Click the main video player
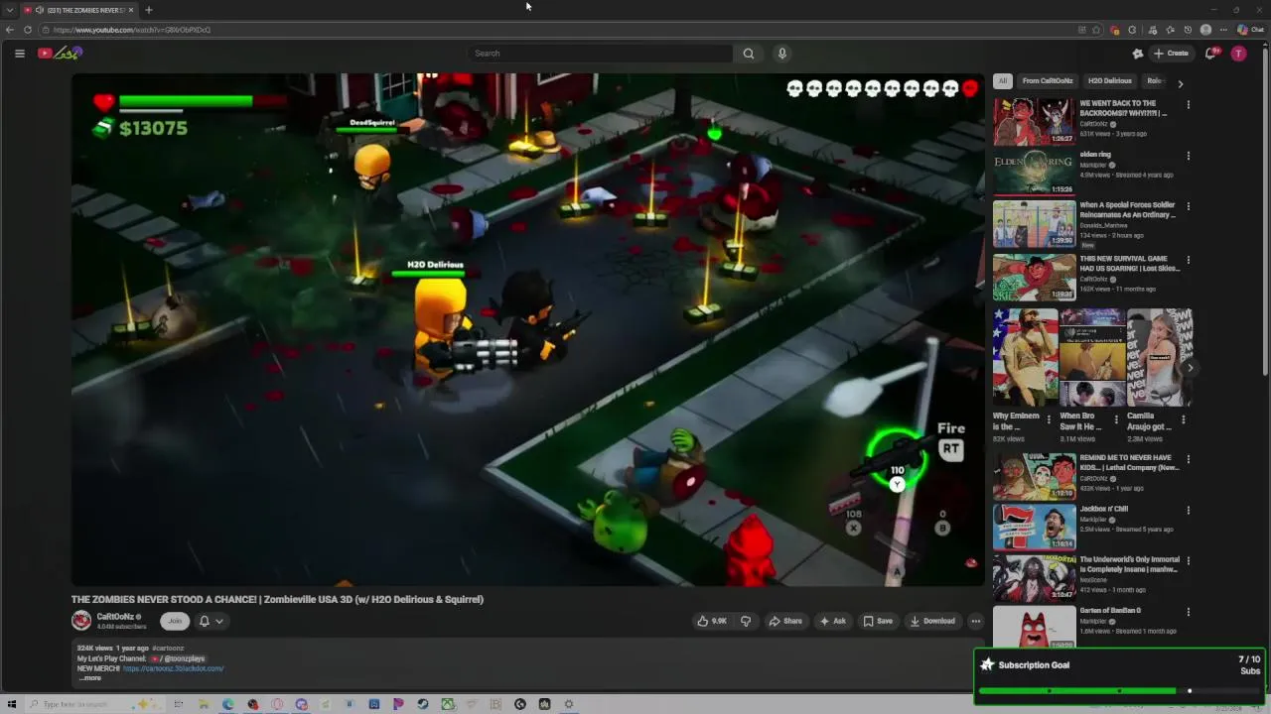Viewport: 1271px width, 714px height. click(527, 329)
